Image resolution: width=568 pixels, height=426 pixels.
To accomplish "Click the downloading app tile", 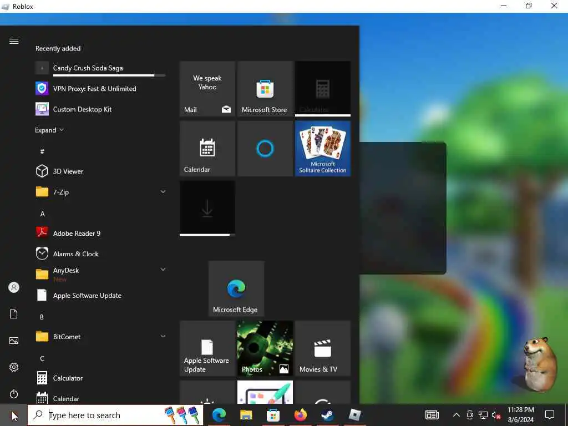I will [207, 209].
